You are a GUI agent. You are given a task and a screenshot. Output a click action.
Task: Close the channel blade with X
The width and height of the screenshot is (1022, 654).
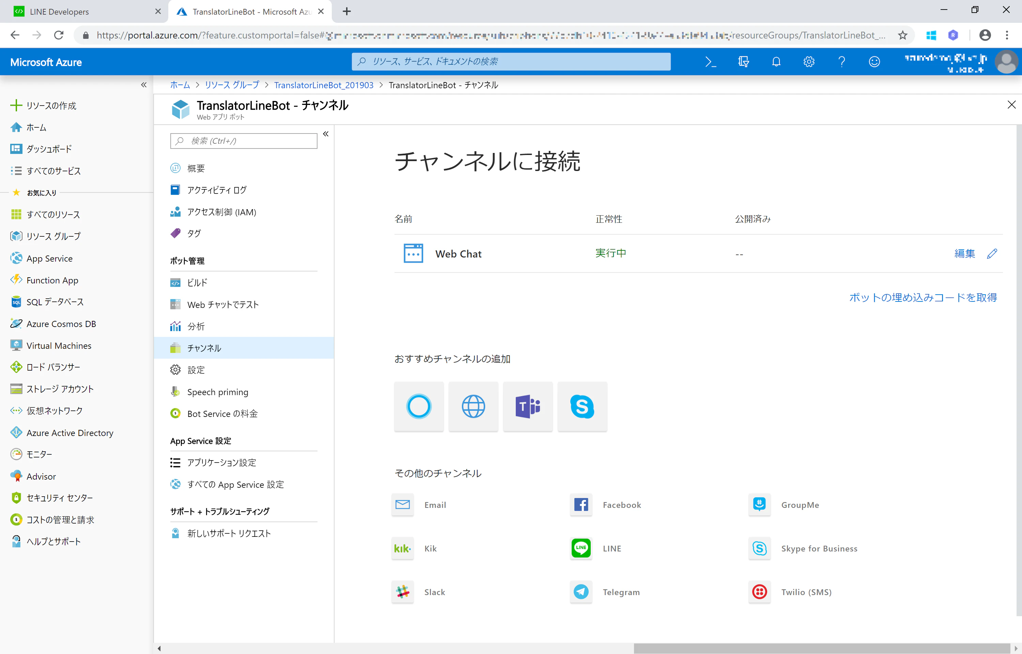(x=1011, y=105)
